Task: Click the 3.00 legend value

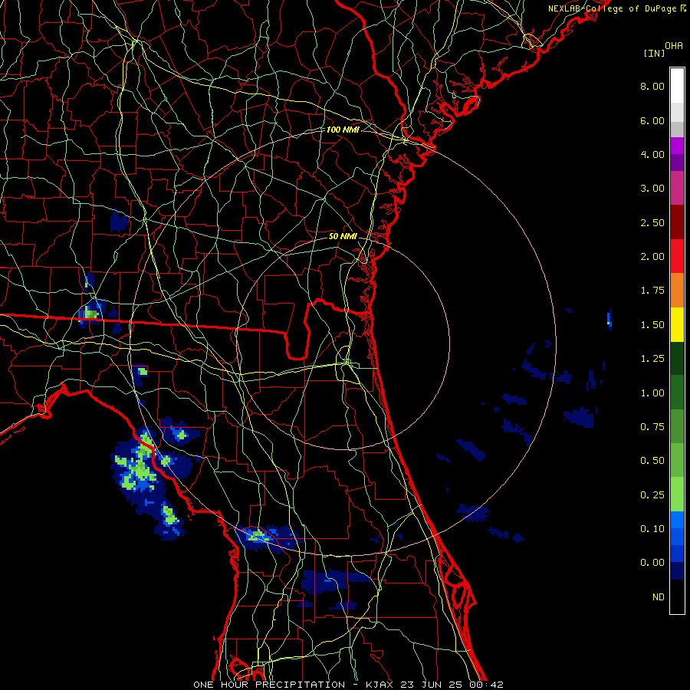Action: pyautogui.click(x=652, y=189)
